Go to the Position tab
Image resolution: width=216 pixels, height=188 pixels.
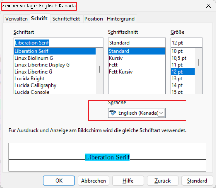click(x=94, y=19)
